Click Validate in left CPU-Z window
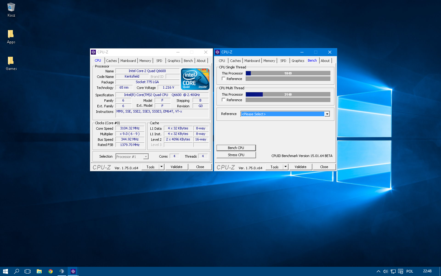Viewport: 441px width, 276px height. (x=176, y=167)
